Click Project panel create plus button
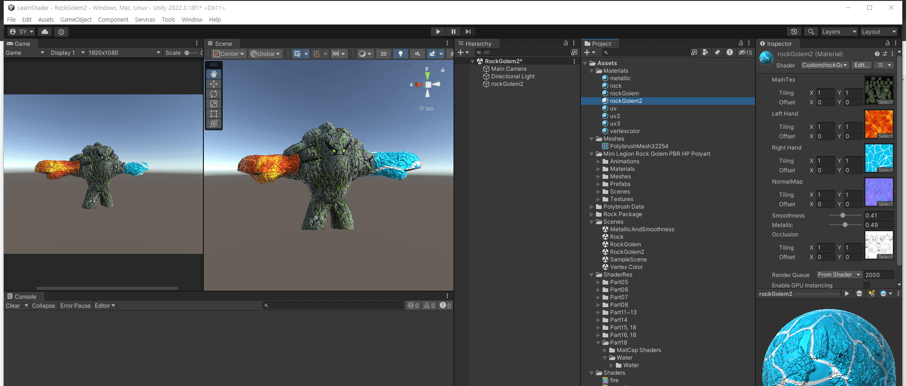Viewport: 906px width, 386px height. [589, 52]
